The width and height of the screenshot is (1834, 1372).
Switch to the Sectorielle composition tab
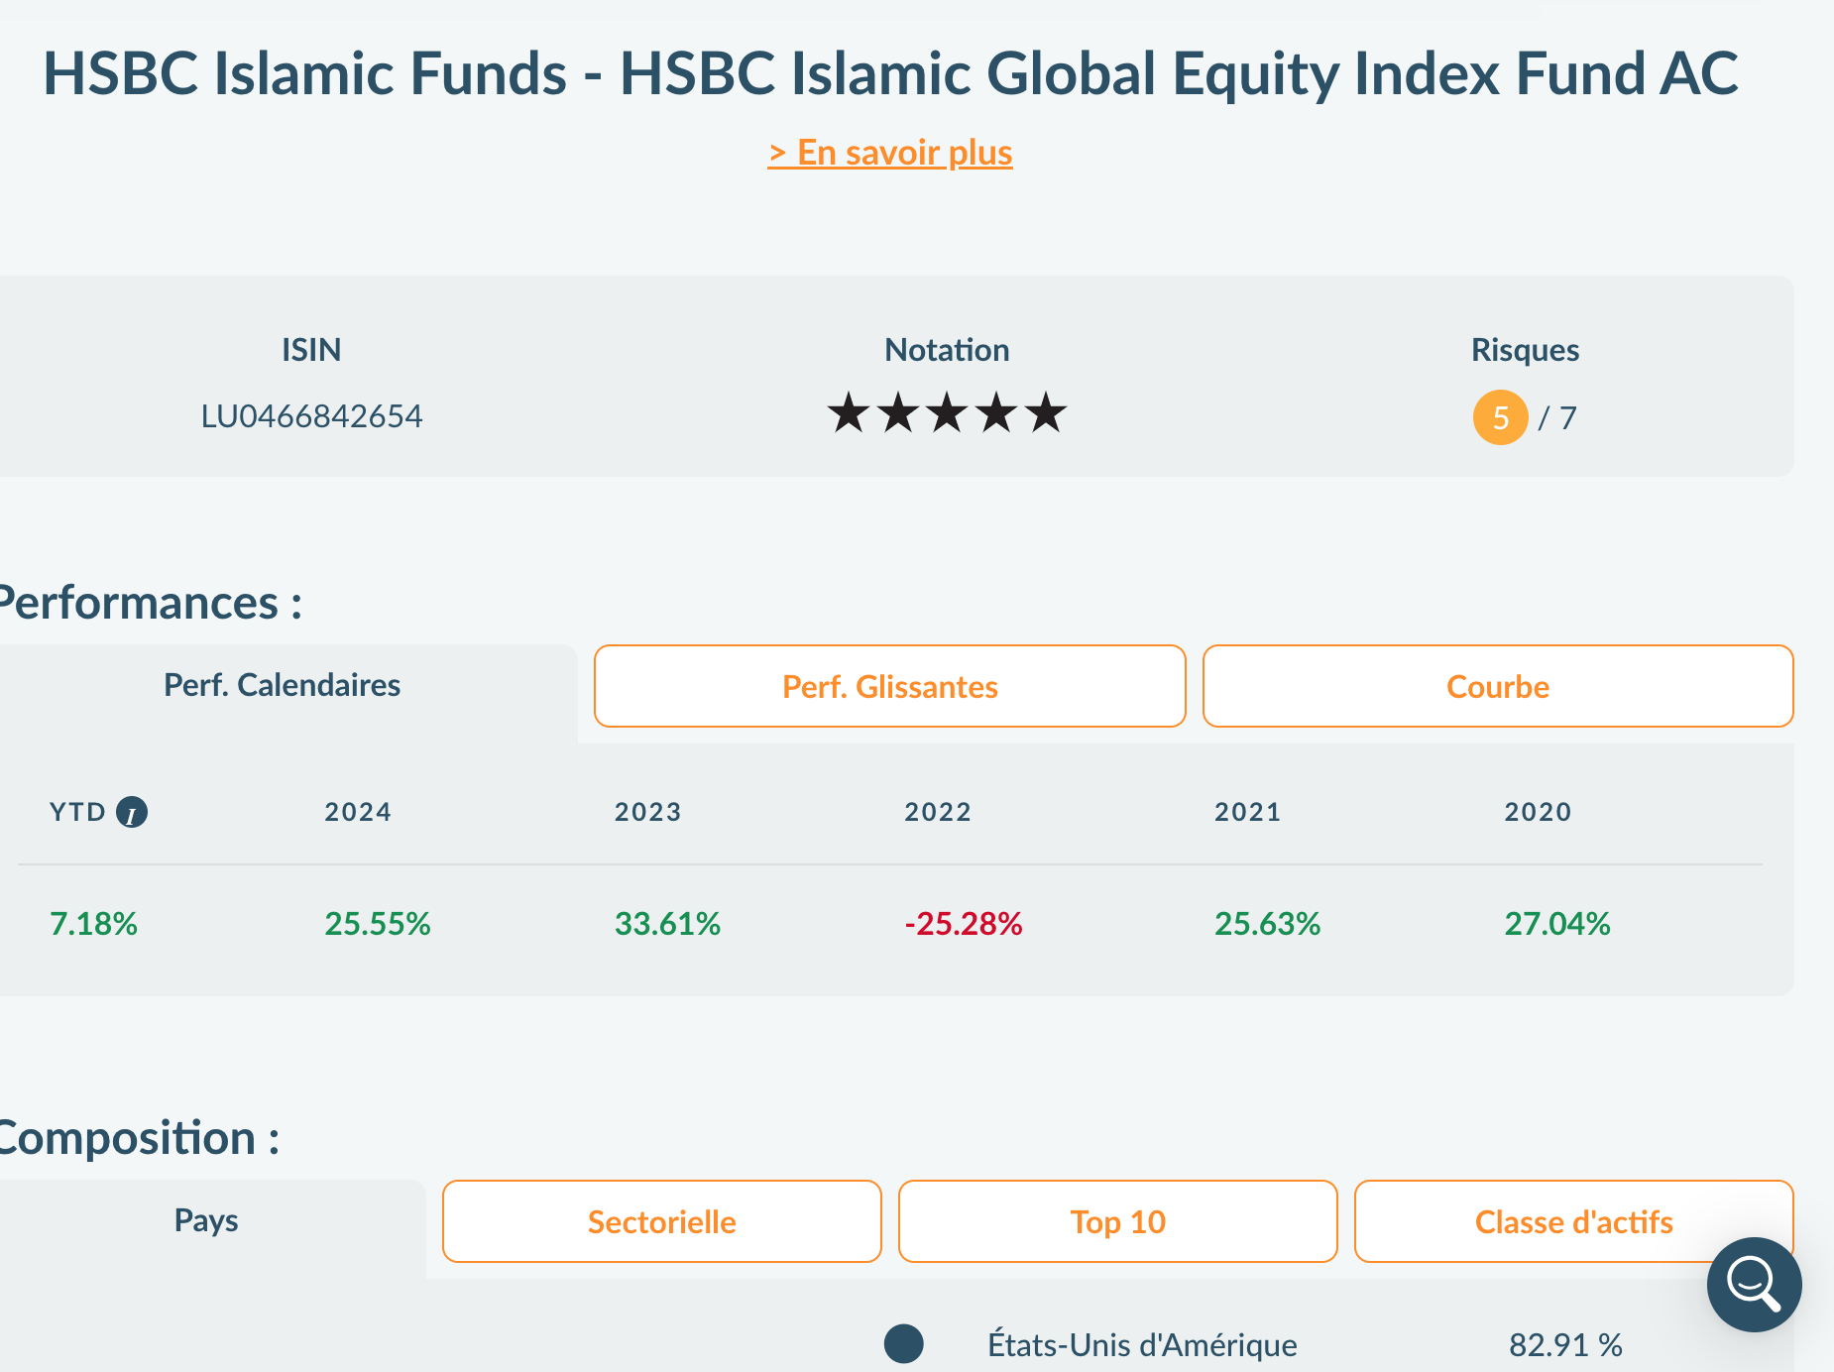(662, 1221)
